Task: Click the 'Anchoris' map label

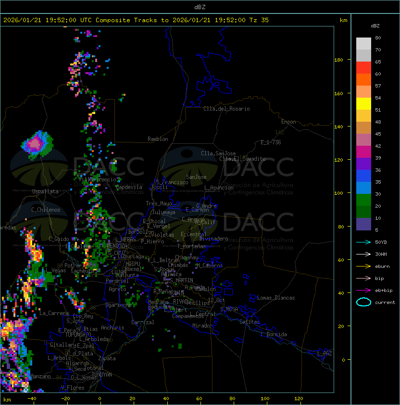Action: pyautogui.click(x=112, y=328)
